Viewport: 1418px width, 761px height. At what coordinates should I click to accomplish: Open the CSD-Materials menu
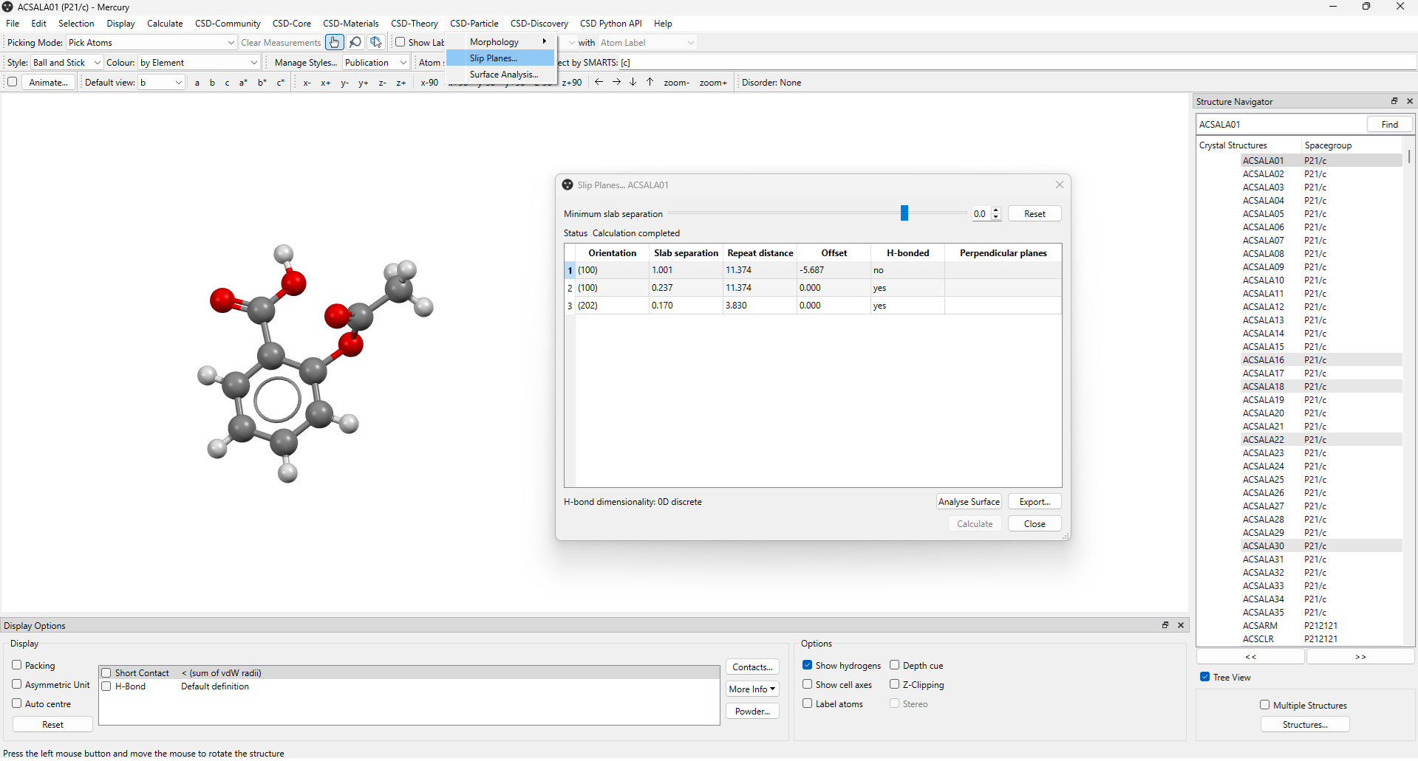click(x=350, y=23)
